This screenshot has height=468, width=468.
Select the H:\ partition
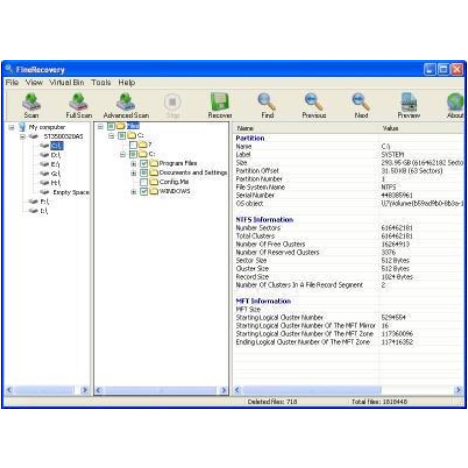(x=55, y=183)
